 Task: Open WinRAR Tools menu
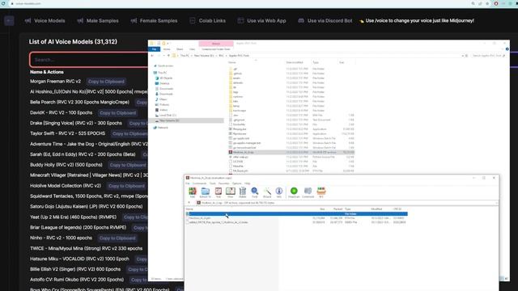coord(212,183)
